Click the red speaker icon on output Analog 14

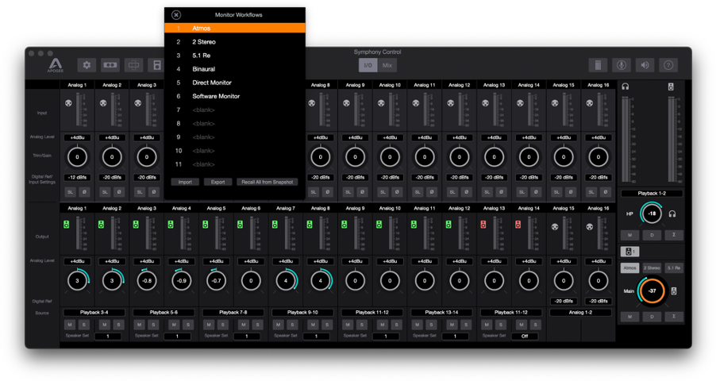(518, 225)
